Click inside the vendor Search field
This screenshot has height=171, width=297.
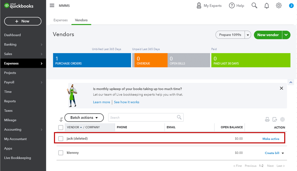click(x=143, y=117)
